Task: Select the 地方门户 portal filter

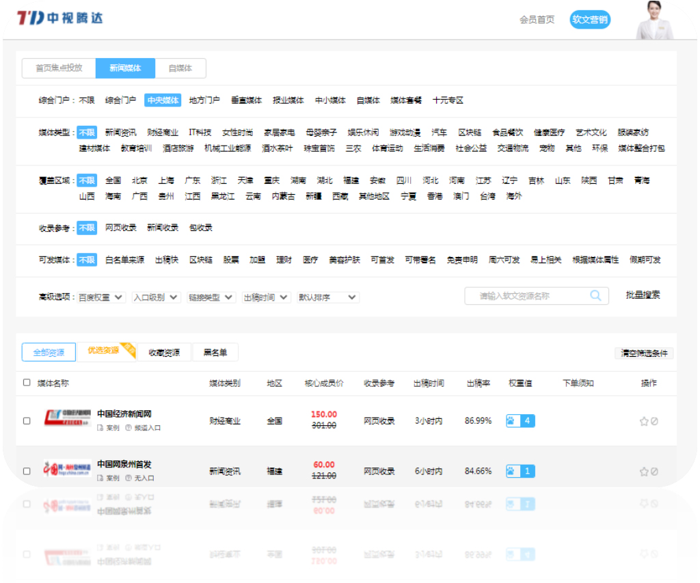Action: (x=204, y=100)
